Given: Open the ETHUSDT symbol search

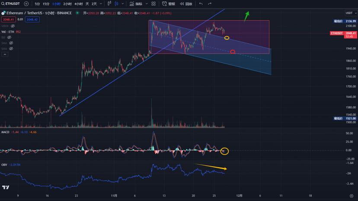Looking at the screenshot, I should click(10, 3).
